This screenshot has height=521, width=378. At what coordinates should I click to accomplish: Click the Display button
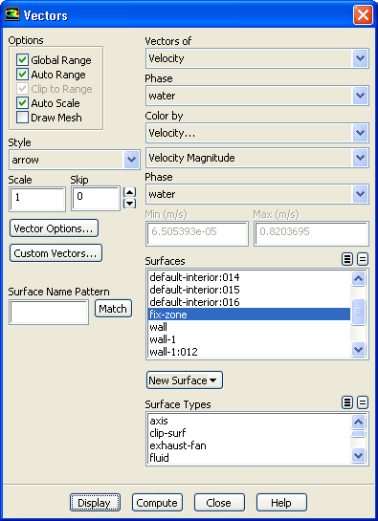pos(95,503)
